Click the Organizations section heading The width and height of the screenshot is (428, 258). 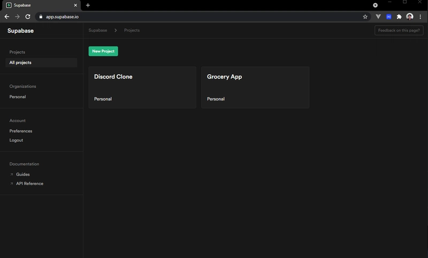(22, 87)
